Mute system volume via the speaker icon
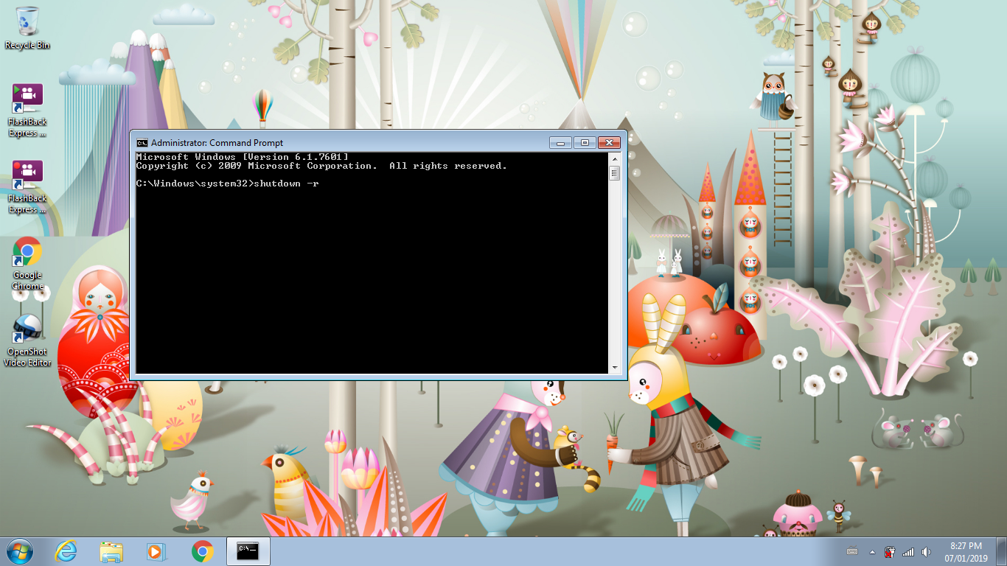Viewport: 1007px width, 566px height. (x=926, y=551)
